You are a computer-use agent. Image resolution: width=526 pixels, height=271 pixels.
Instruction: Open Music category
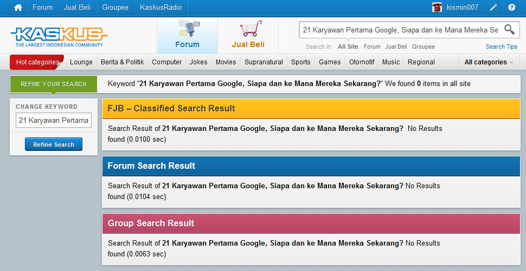click(391, 62)
